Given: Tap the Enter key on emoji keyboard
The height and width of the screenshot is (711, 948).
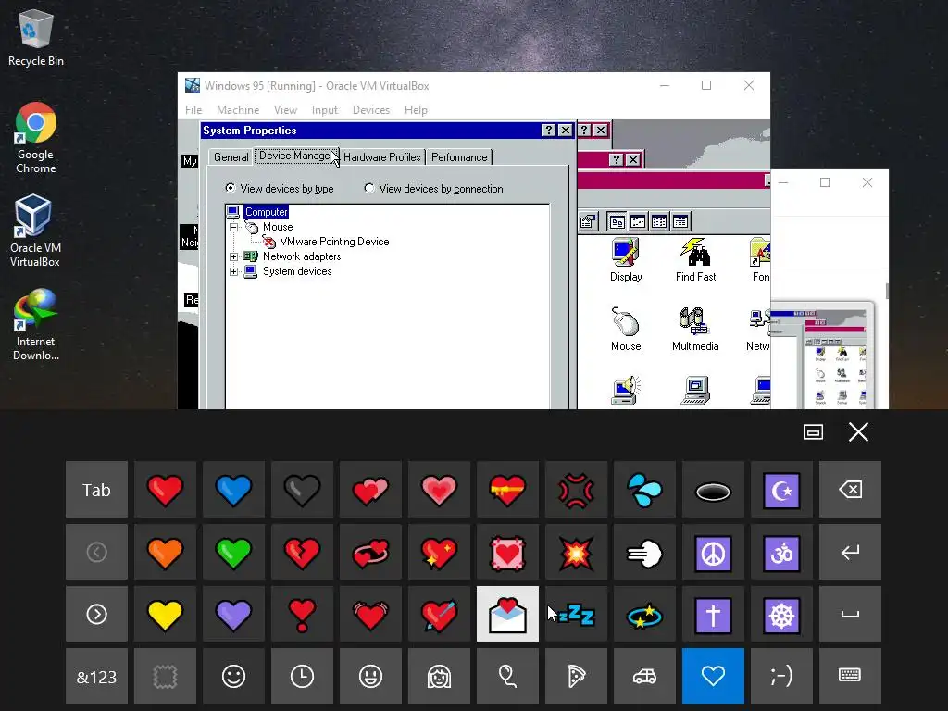Looking at the screenshot, I should 850,552.
